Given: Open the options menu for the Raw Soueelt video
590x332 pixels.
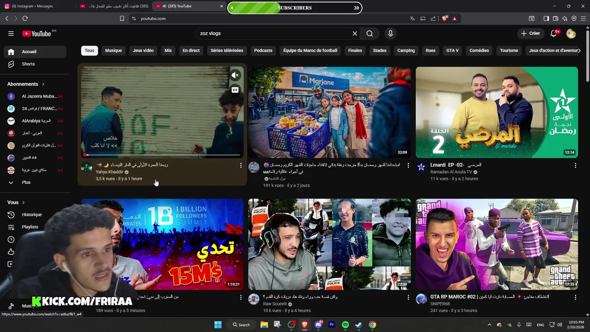Looking at the screenshot, I should (408, 297).
